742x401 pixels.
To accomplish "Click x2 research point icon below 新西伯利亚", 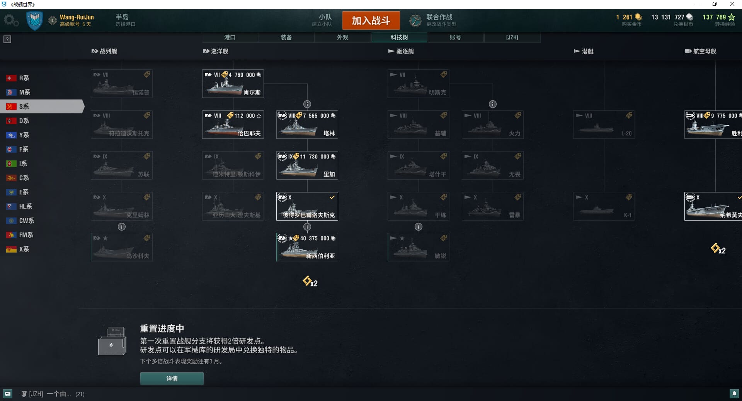I will tap(310, 281).
